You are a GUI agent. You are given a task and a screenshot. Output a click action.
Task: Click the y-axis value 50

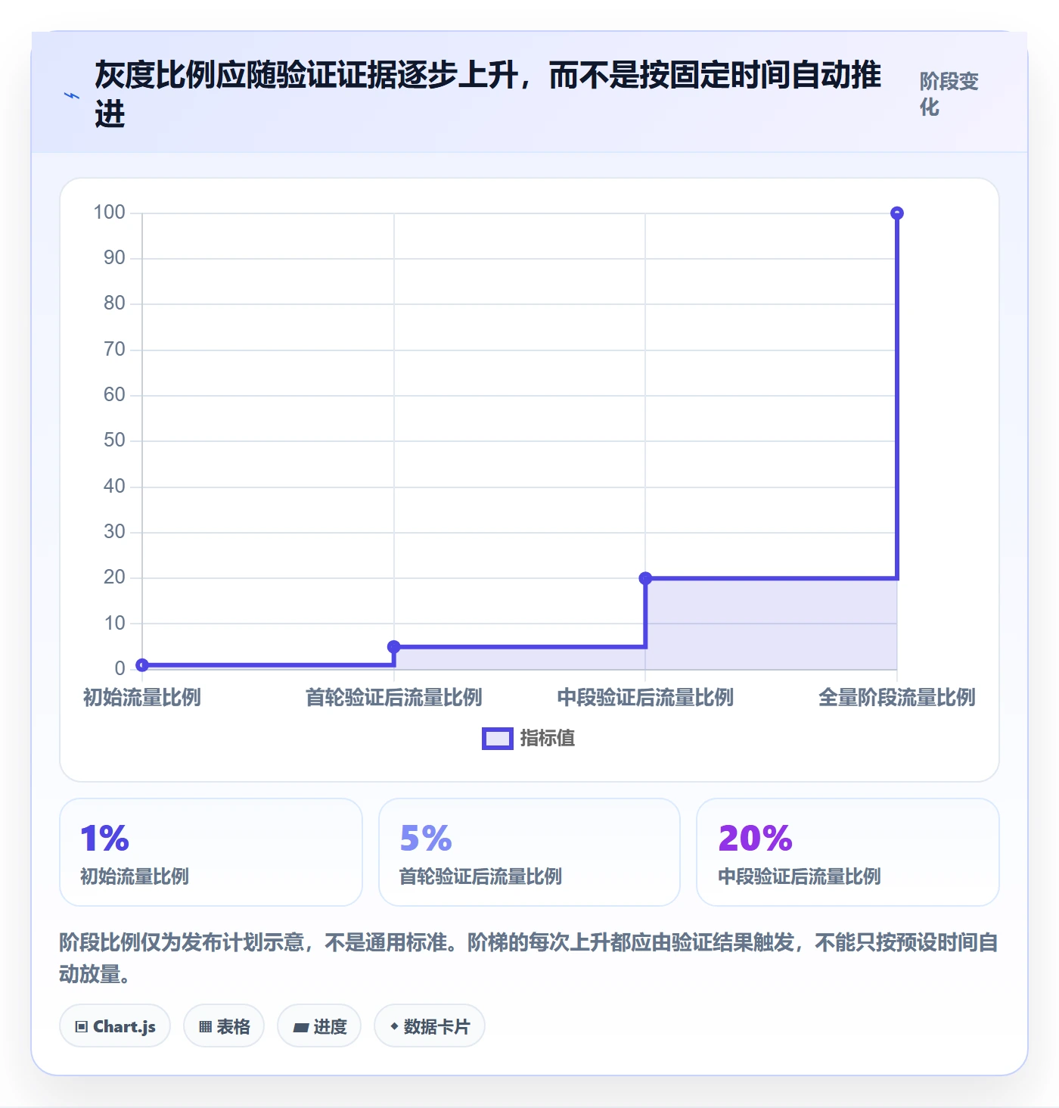pyautogui.click(x=114, y=440)
